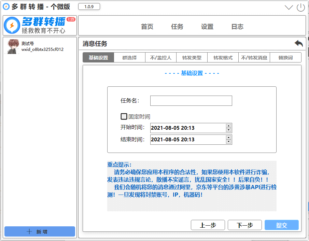
Task: Open the 设置 menu
Action: 207,27
